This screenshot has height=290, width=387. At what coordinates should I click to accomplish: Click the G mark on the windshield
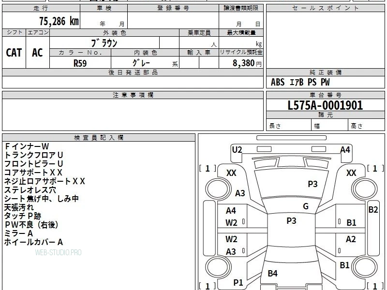(306, 206)
